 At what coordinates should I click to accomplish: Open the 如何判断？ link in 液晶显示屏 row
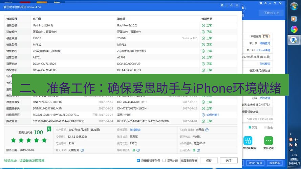pyautogui.click(x=213, y=115)
